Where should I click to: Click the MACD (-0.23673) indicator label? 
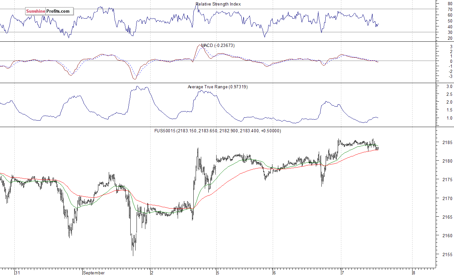click(x=218, y=46)
